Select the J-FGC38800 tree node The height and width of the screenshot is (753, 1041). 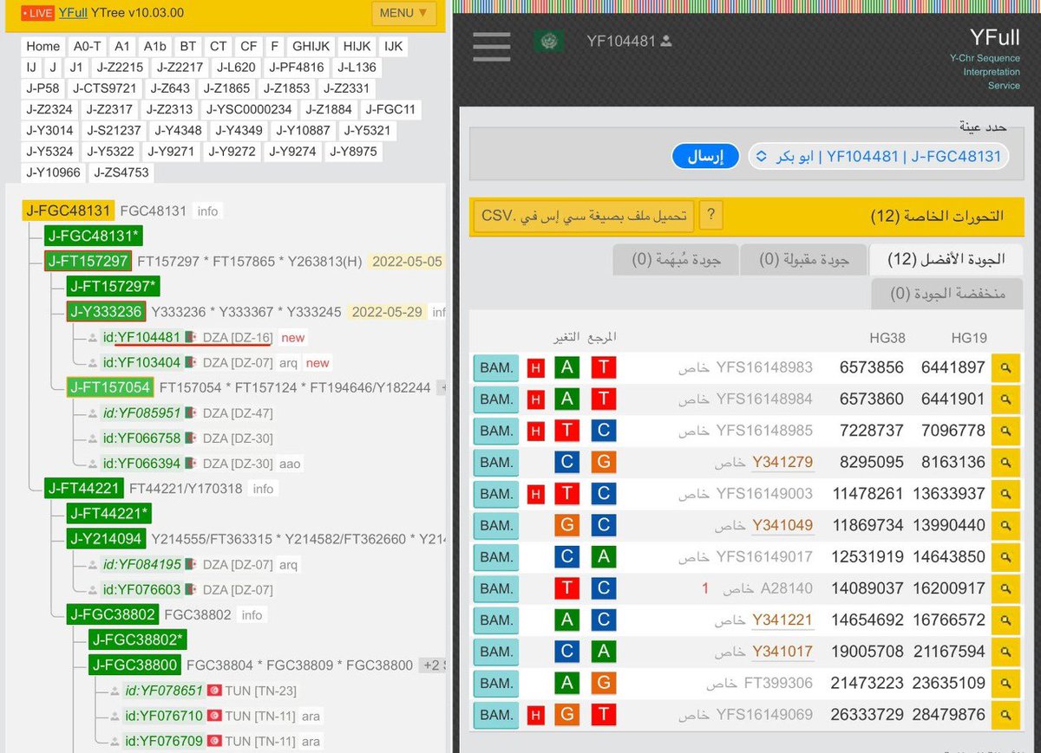pyautogui.click(x=135, y=665)
